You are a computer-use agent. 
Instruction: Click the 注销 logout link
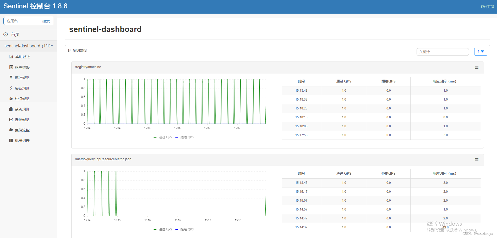point(488,7)
